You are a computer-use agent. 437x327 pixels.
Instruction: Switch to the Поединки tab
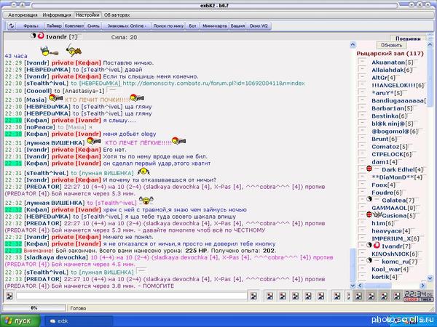(x=408, y=39)
